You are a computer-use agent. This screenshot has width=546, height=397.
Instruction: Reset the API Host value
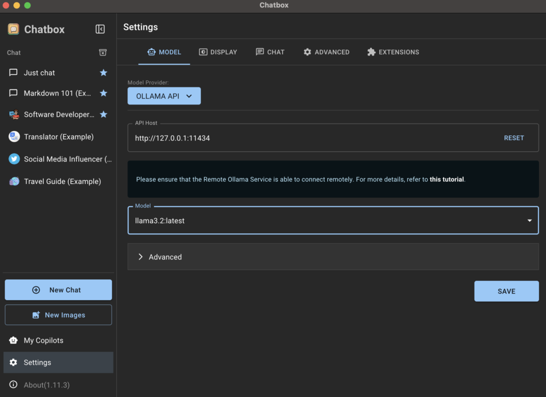click(x=513, y=138)
